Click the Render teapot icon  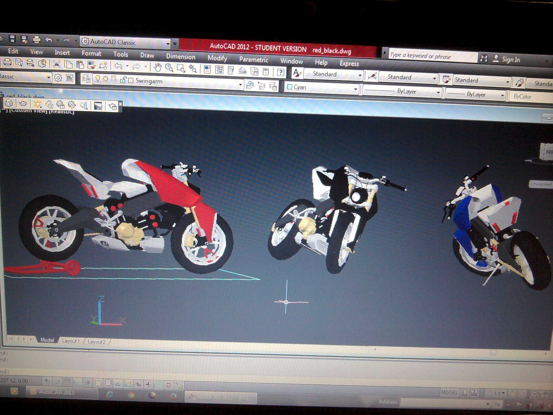pos(23,103)
